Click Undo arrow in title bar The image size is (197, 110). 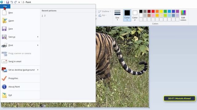[12, 2]
